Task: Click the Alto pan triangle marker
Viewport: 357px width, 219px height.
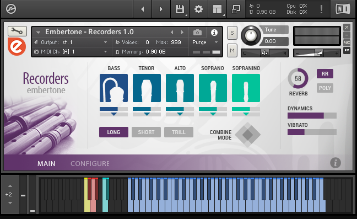Action: (x=180, y=114)
